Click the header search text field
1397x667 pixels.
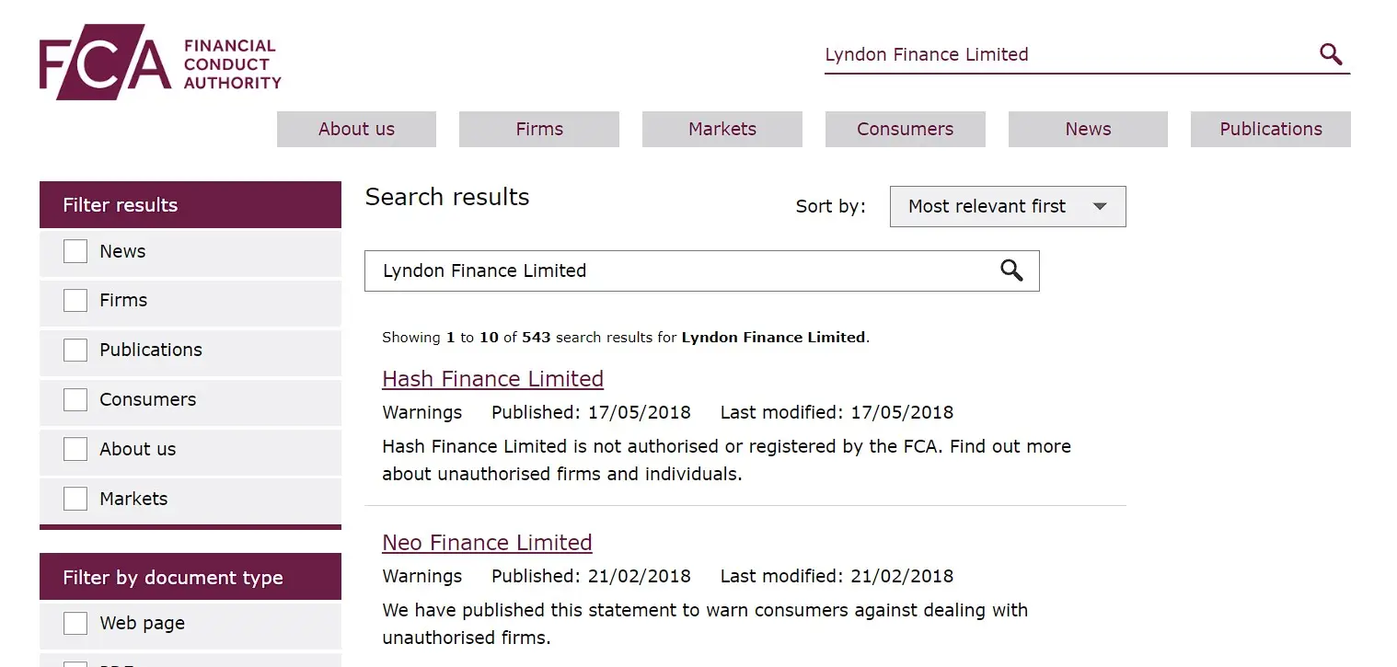pos(1068,54)
